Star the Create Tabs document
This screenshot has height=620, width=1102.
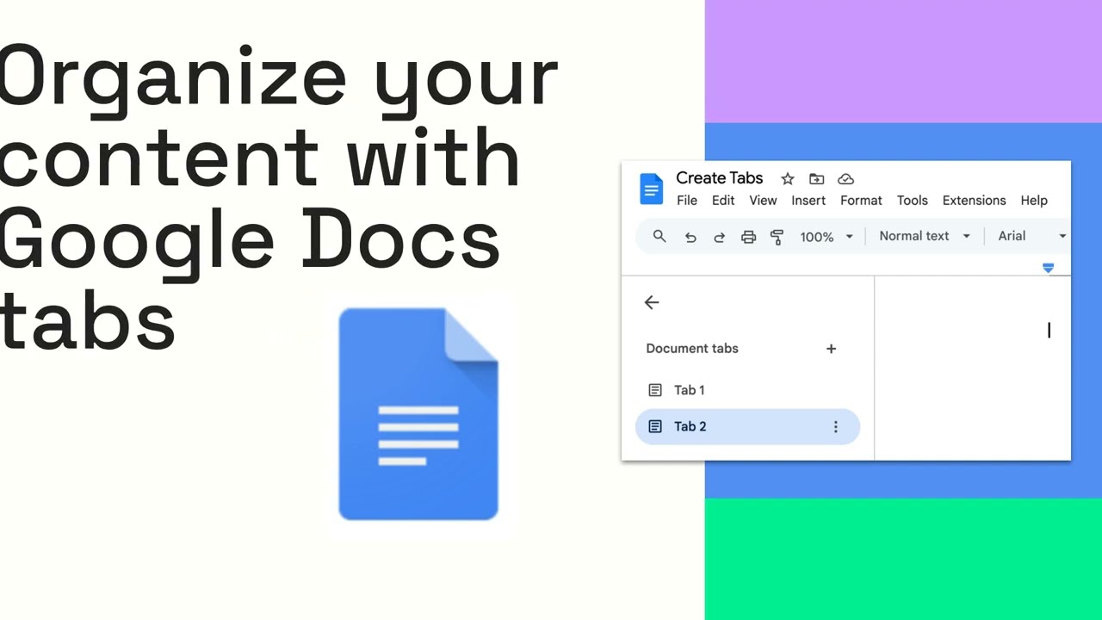point(787,179)
